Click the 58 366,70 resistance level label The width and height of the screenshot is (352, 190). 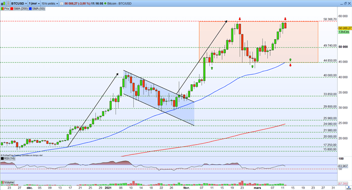pyautogui.click(x=330, y=20)
